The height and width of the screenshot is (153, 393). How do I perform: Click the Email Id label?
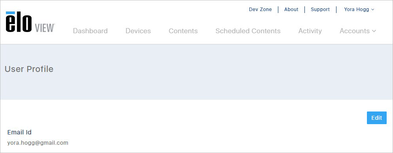[x=19, y=132]
